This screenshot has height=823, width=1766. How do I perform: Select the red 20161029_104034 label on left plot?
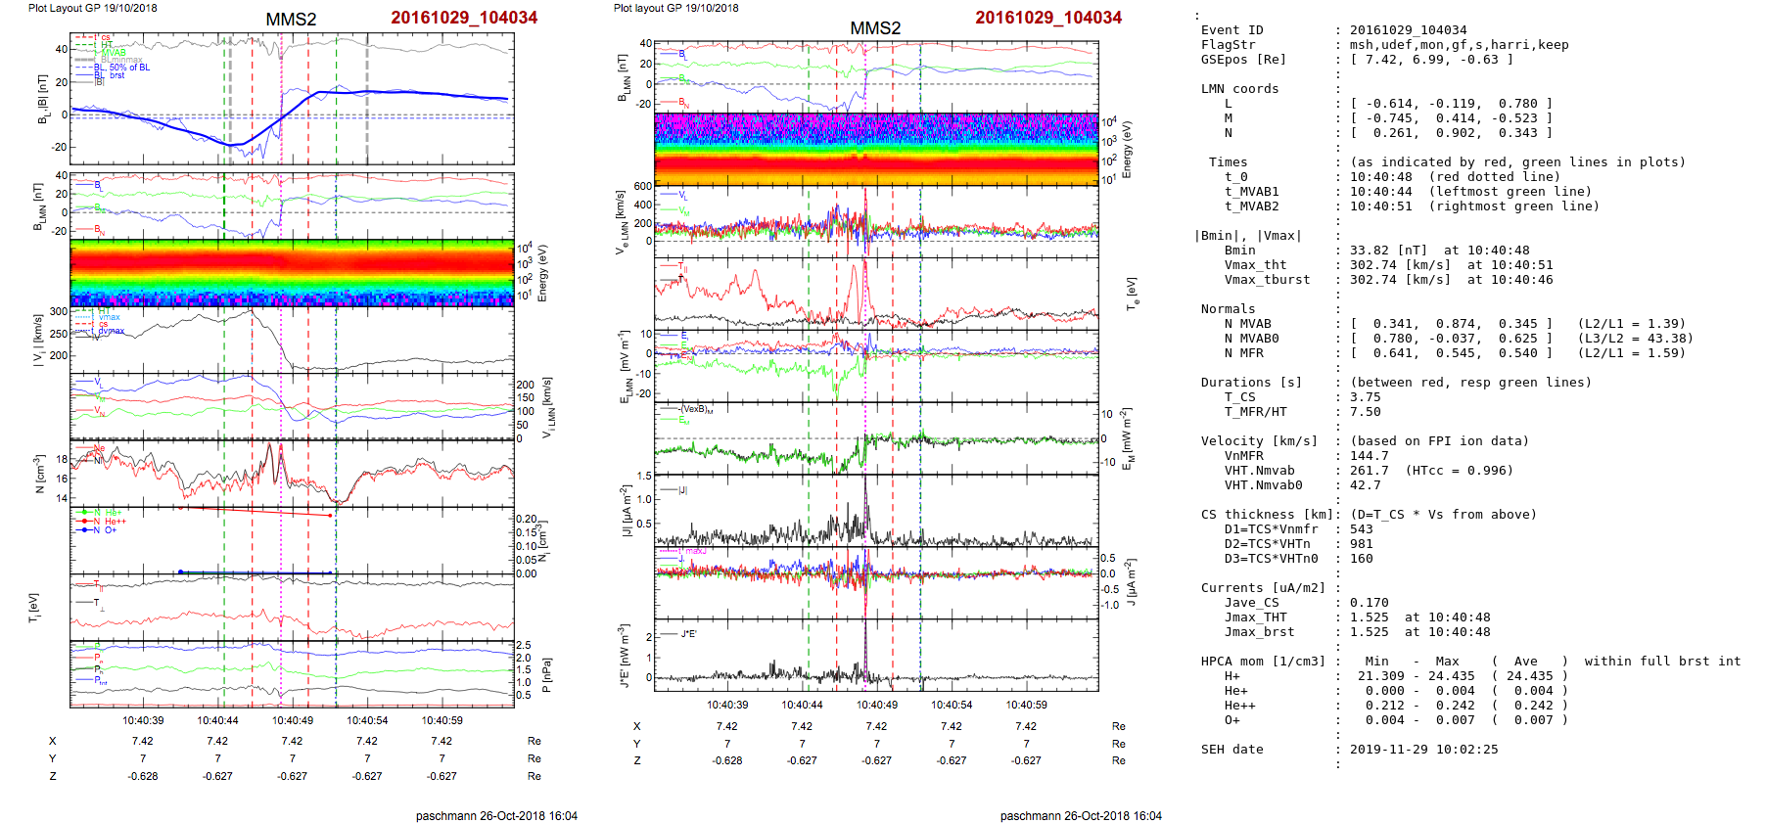[x=464, y=18]
